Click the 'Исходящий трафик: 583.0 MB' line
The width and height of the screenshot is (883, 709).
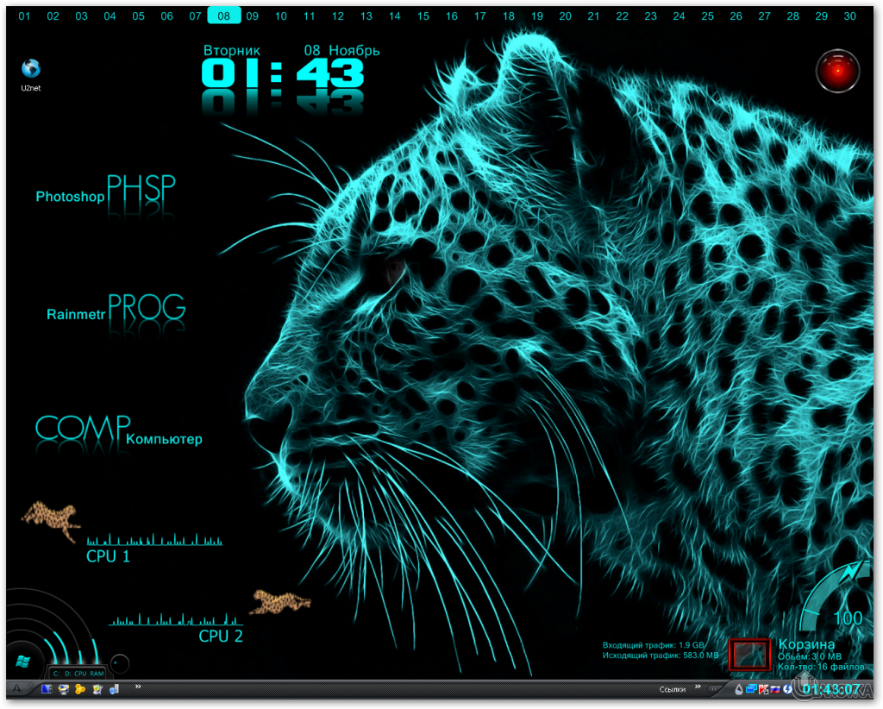tap(661, 655)
